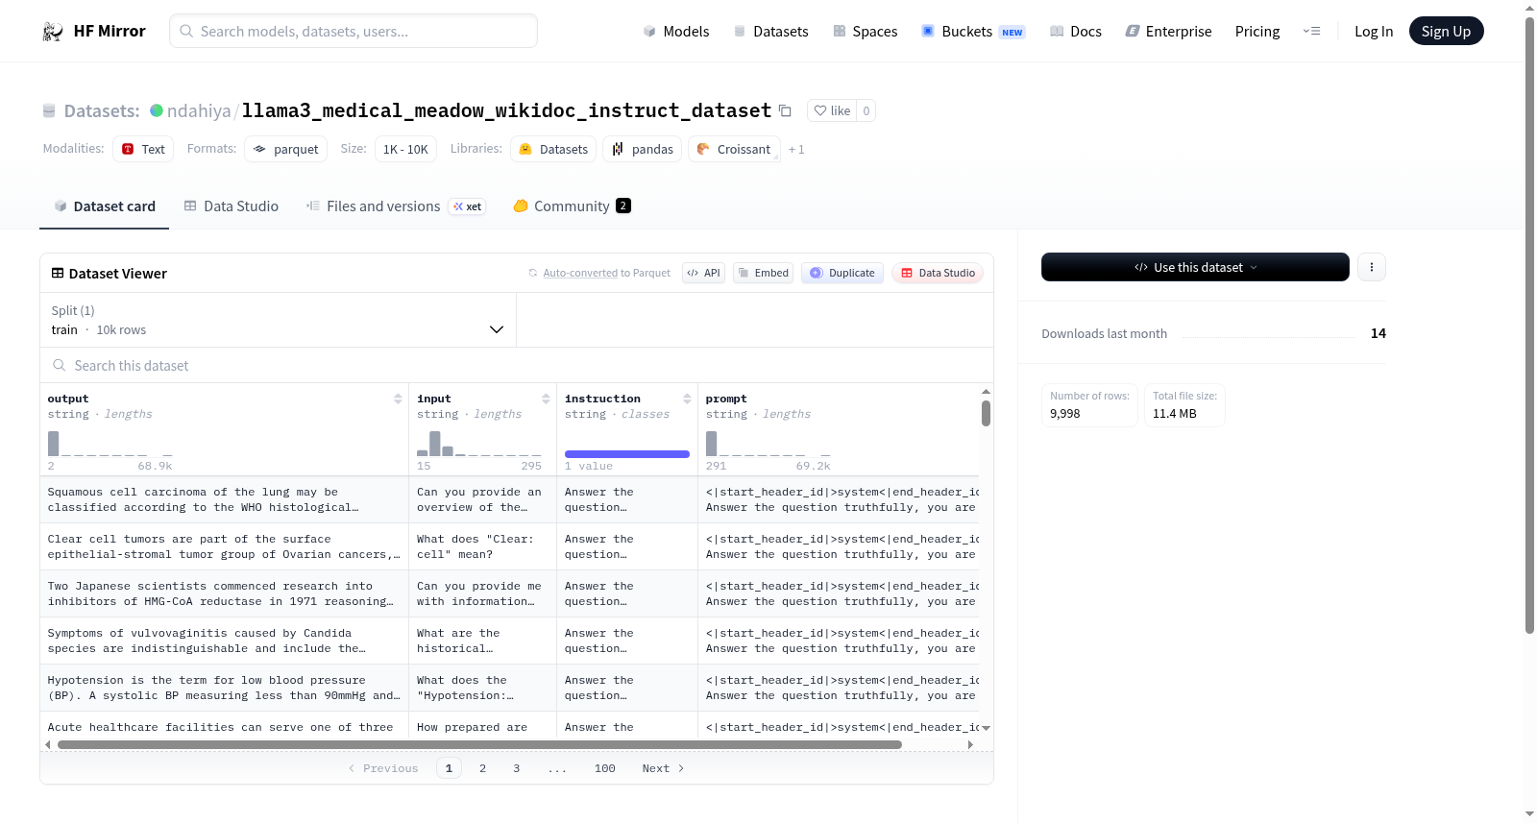Open Data Studio from viewer header

pos(938,273)
